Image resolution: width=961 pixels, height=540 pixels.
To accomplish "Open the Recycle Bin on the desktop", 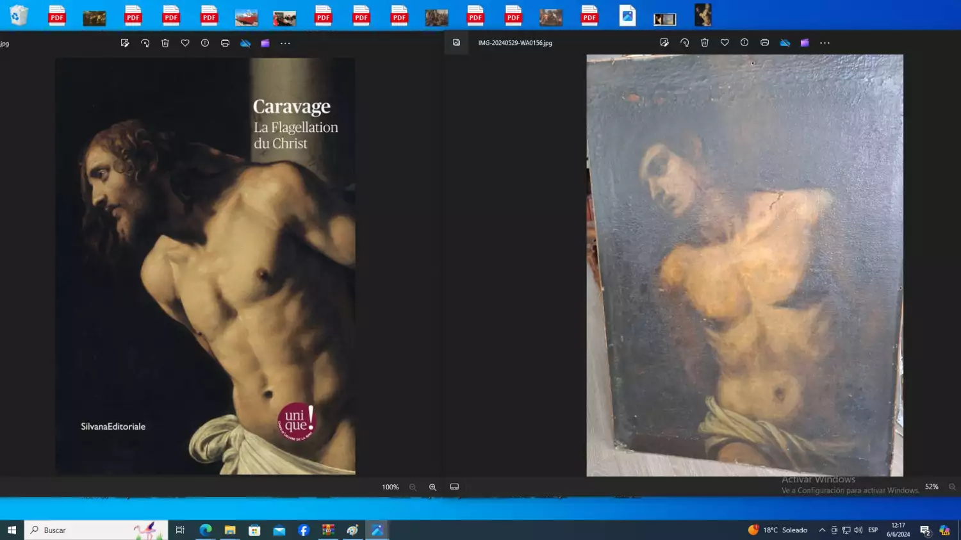I will pos(19,15).
